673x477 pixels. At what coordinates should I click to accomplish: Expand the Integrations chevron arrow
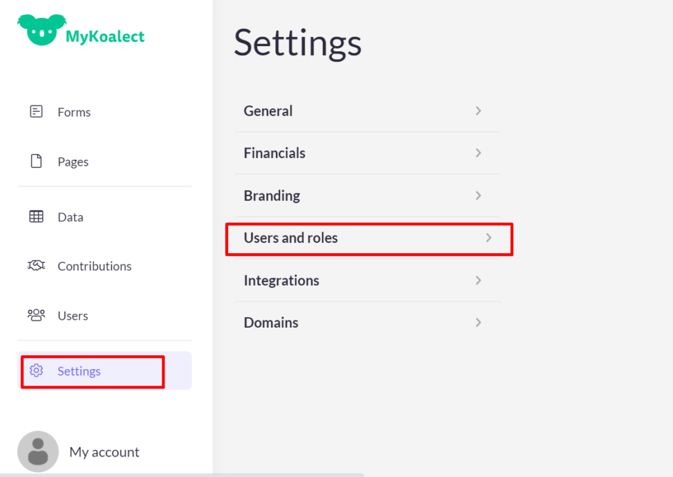478,280
